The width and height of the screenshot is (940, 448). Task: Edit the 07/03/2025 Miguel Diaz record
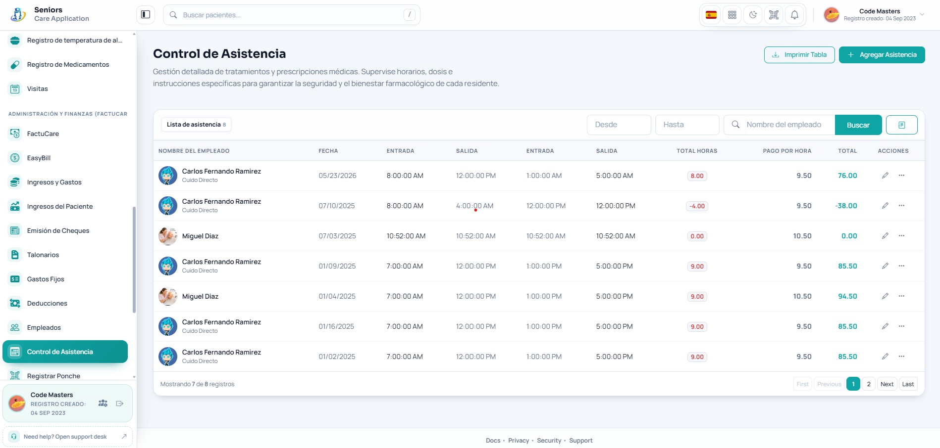885,236
